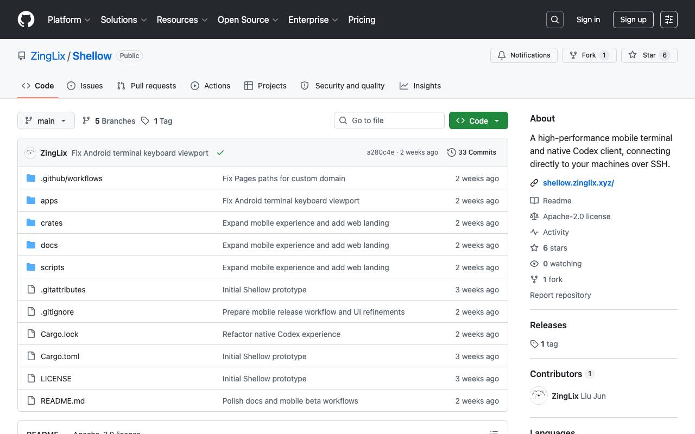
Task: View 6 stars stargazers link
Action: pos(549,248)
